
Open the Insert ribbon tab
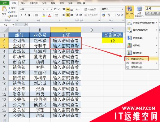pyautogui.click(x=23, y=3)
